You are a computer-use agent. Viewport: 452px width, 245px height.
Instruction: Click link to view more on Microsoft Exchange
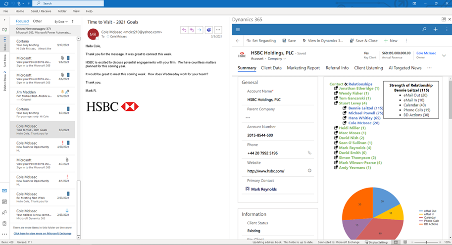(43, 234)
